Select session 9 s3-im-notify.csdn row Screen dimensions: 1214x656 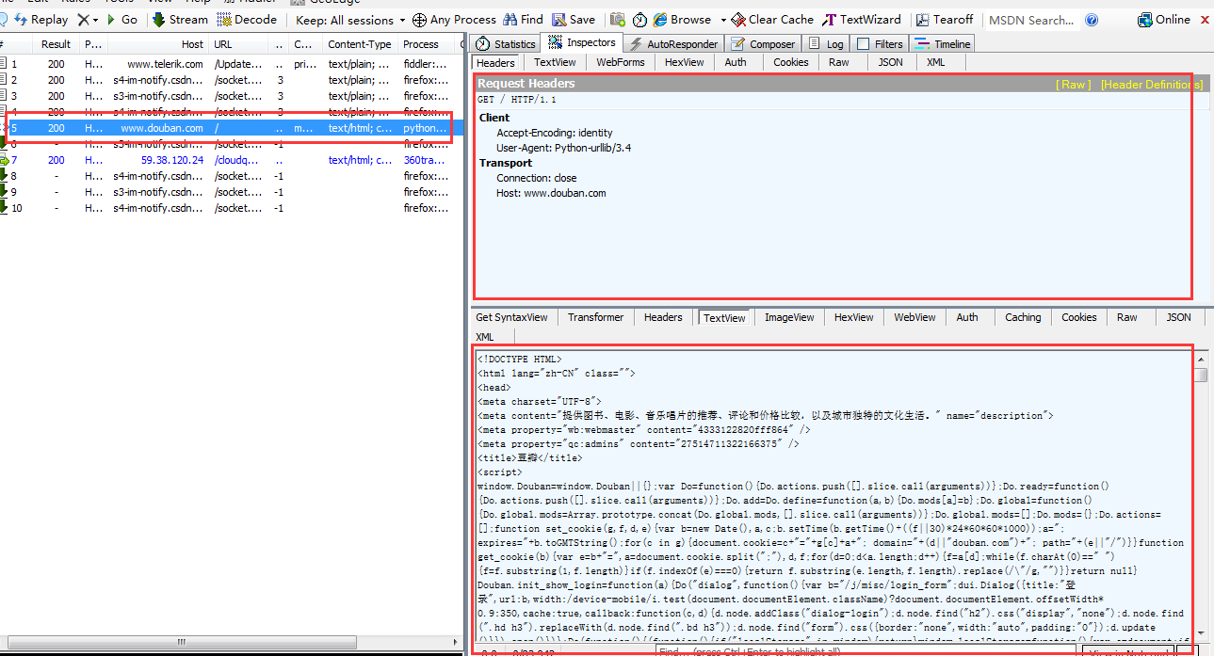[229, 192]
